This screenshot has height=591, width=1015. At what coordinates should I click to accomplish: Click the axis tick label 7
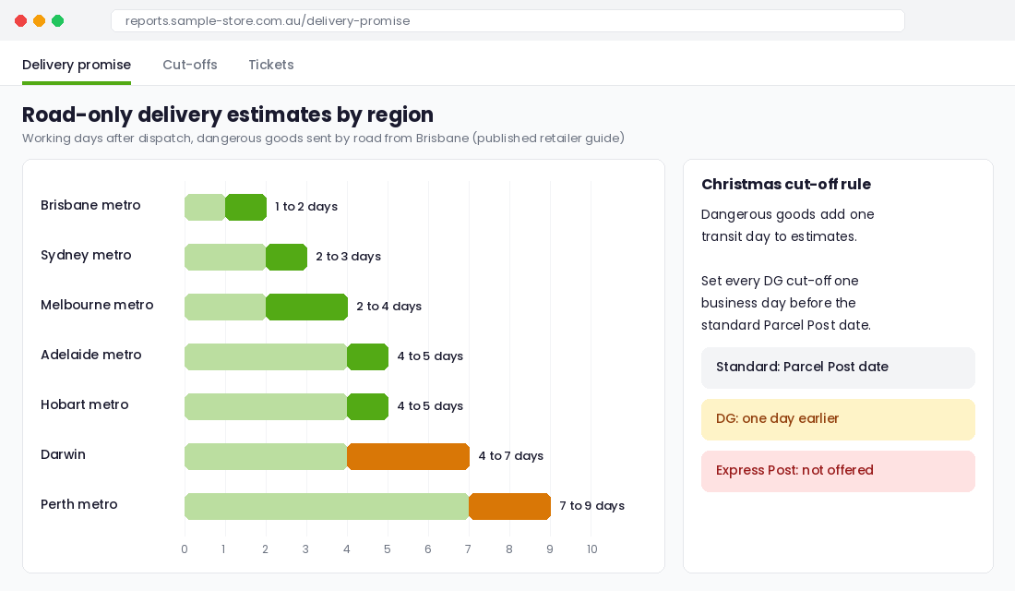(x=468, y=549)
